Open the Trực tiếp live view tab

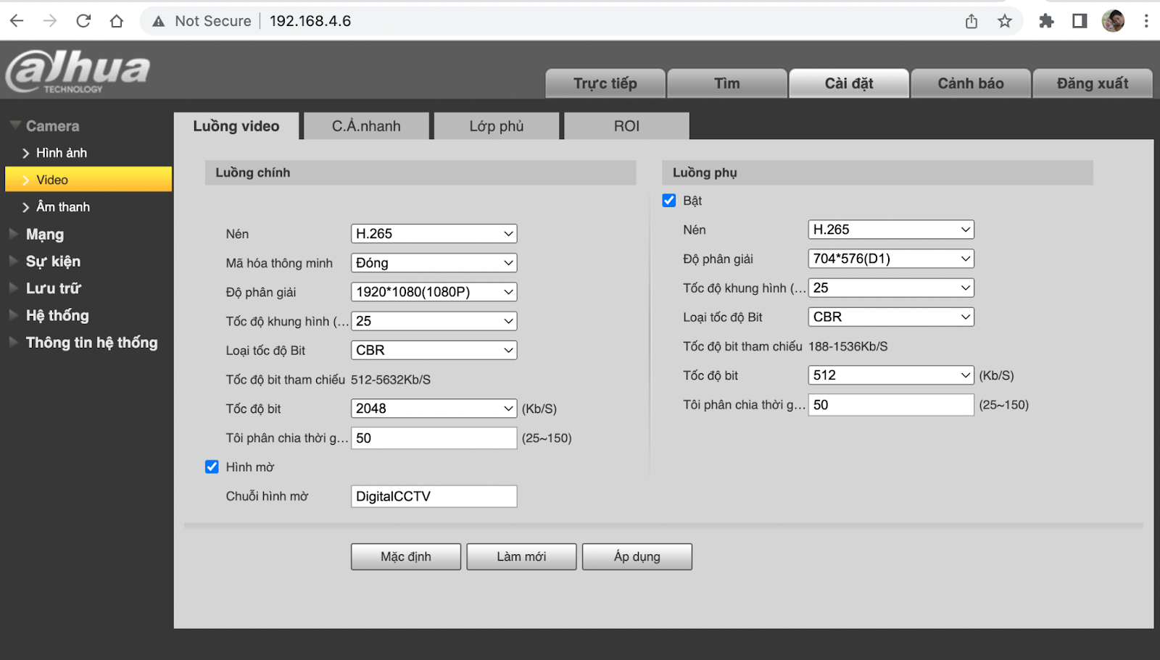605,83
